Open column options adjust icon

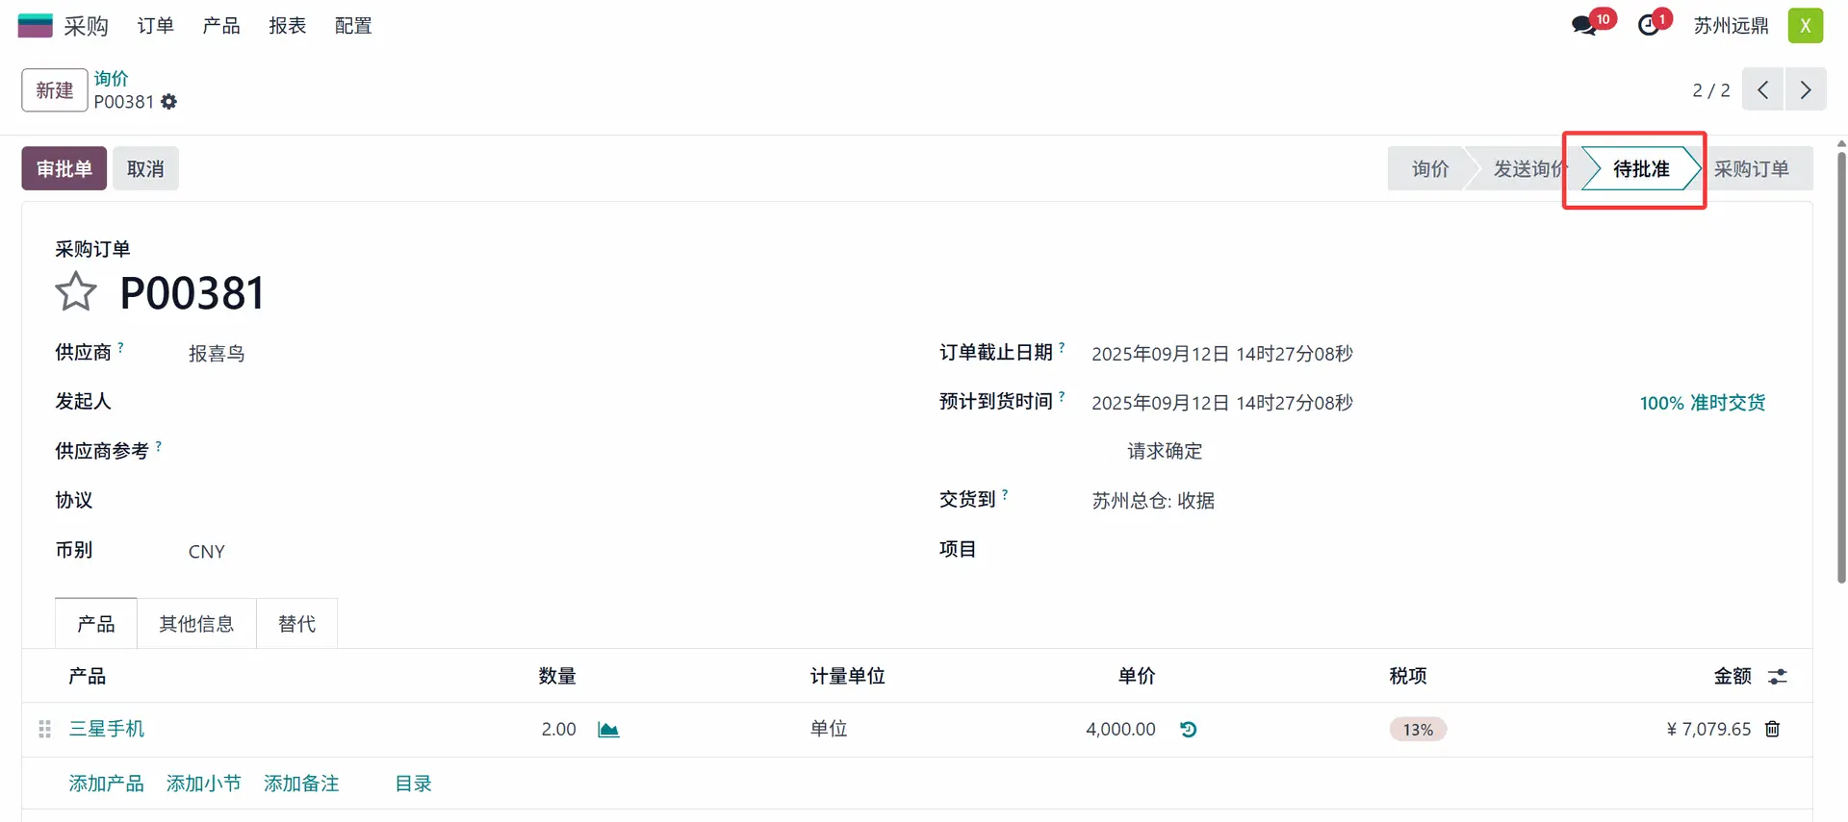pos(1777,677)
